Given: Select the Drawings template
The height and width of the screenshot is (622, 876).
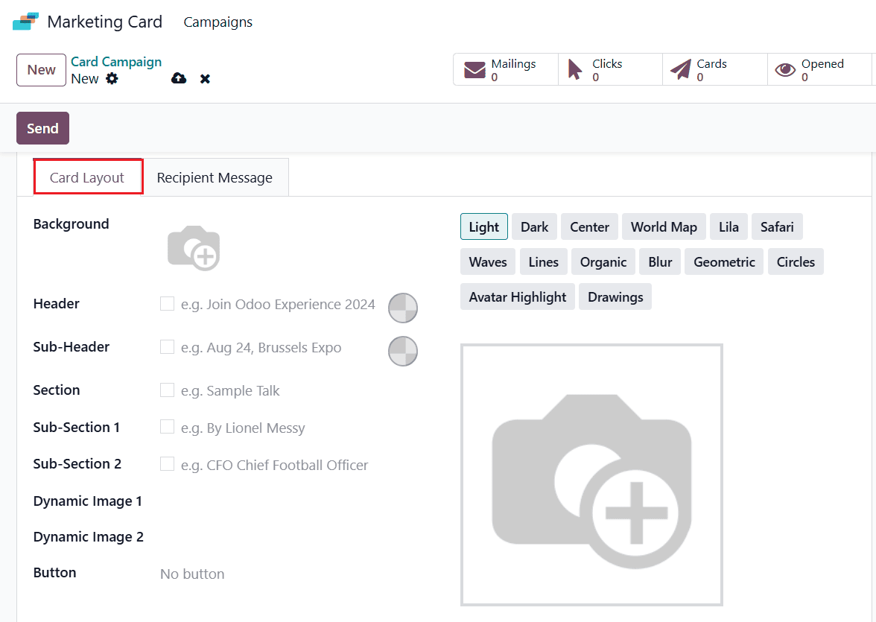Looking at the screenshot, I should pyautogui.click(x=615, y=296).
